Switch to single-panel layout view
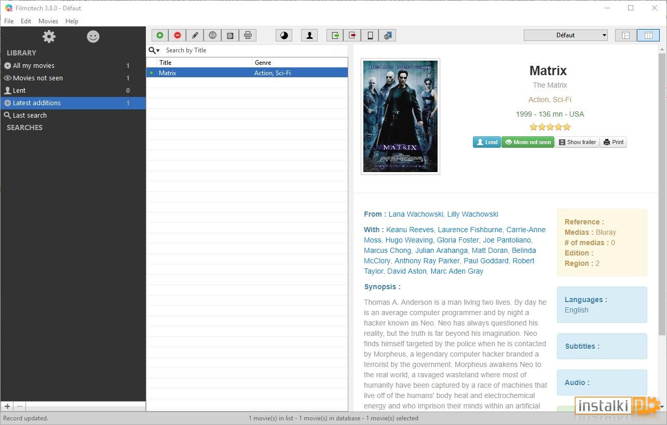The width and height of the screenshot is (667, 425). [626, 35]
